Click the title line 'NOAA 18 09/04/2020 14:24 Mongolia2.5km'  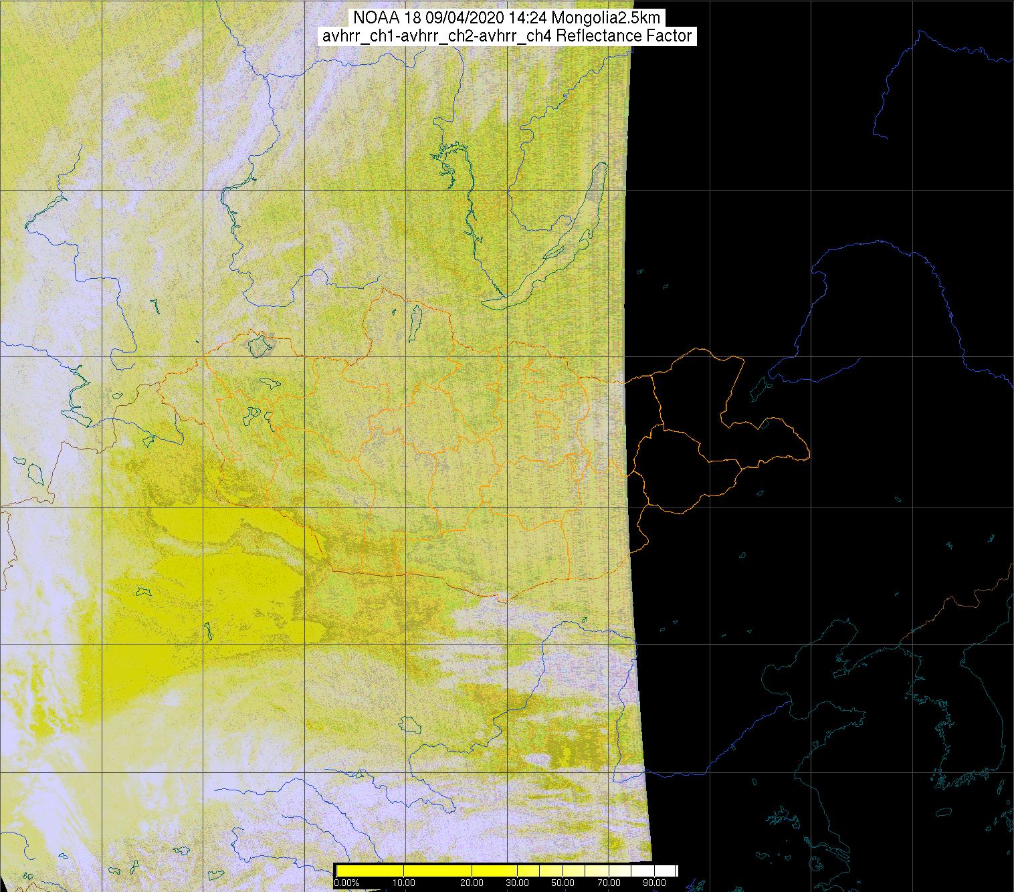point(507,18)
